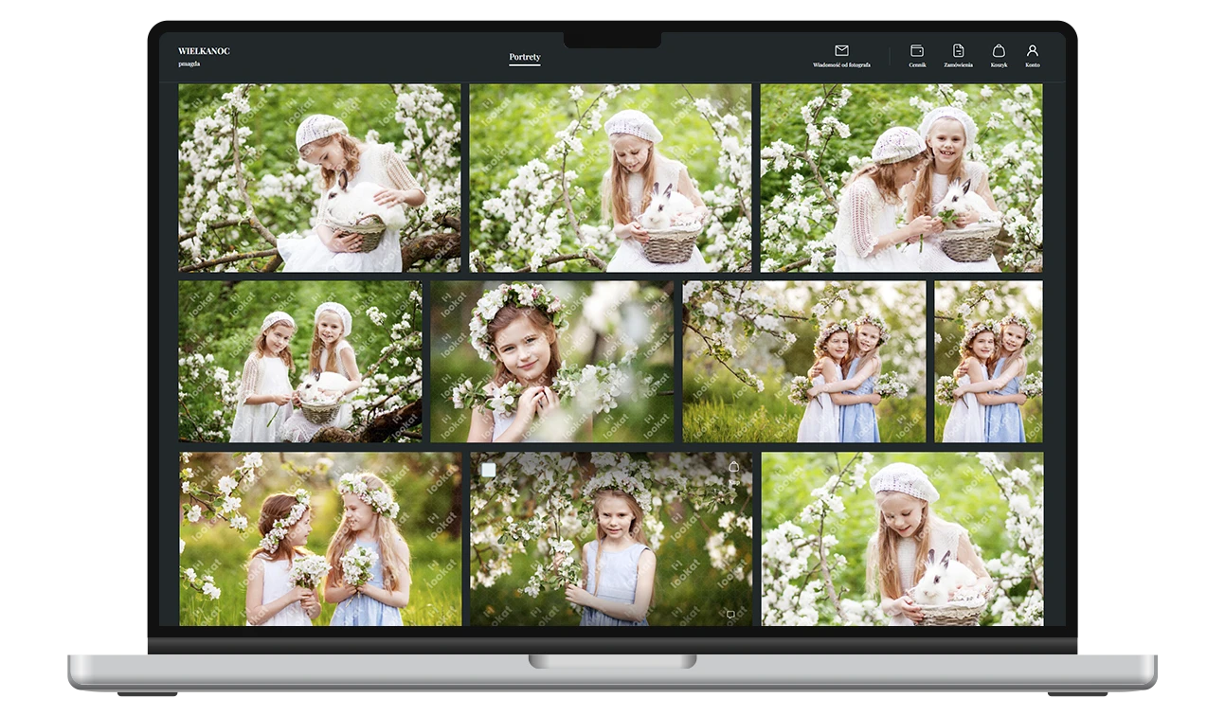Open the Konto account icon
Image resolution: width=1225 pixels, height=716 pixels.
(1032, 51)
